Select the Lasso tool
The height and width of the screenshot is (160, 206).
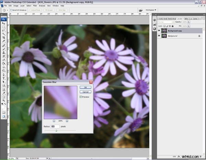(3, 31)
